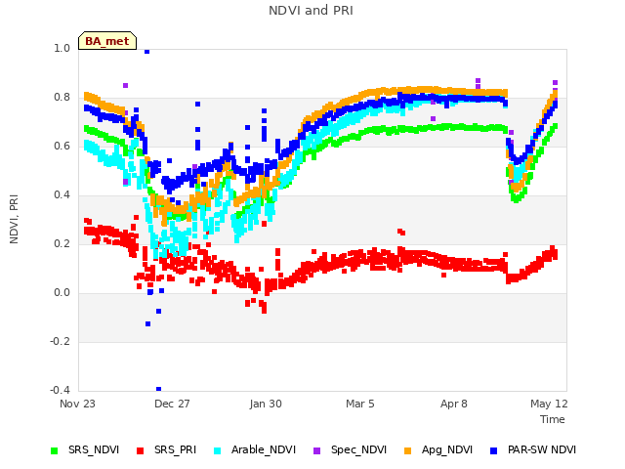This screenshot has width=625, height=469.
Task: Click the orange Apg_NDVI legend marker
Action: 407,450
